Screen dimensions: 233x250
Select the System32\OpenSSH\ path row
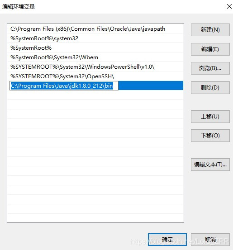point(95,76)
